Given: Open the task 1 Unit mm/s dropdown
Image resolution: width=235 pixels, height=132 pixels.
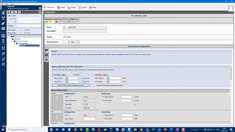Looking at the screenshot, I should click(x=90, y=97).
